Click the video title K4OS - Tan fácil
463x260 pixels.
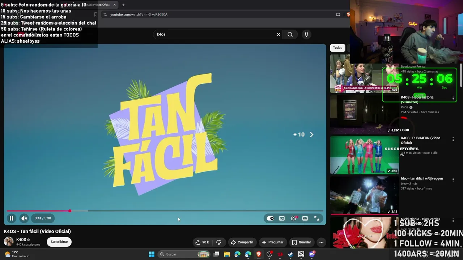pyautogui.click(x=37, y=231)
